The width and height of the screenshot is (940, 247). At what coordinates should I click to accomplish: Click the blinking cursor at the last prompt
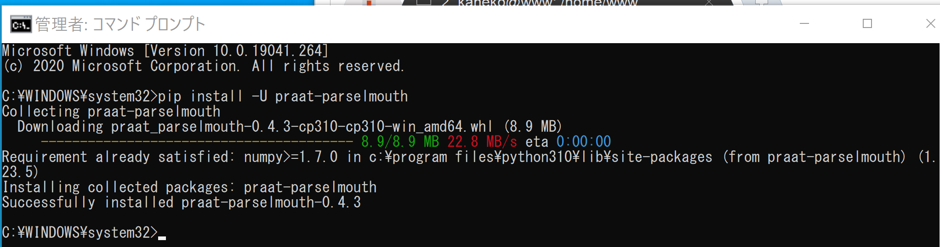(x=162, y=237)
